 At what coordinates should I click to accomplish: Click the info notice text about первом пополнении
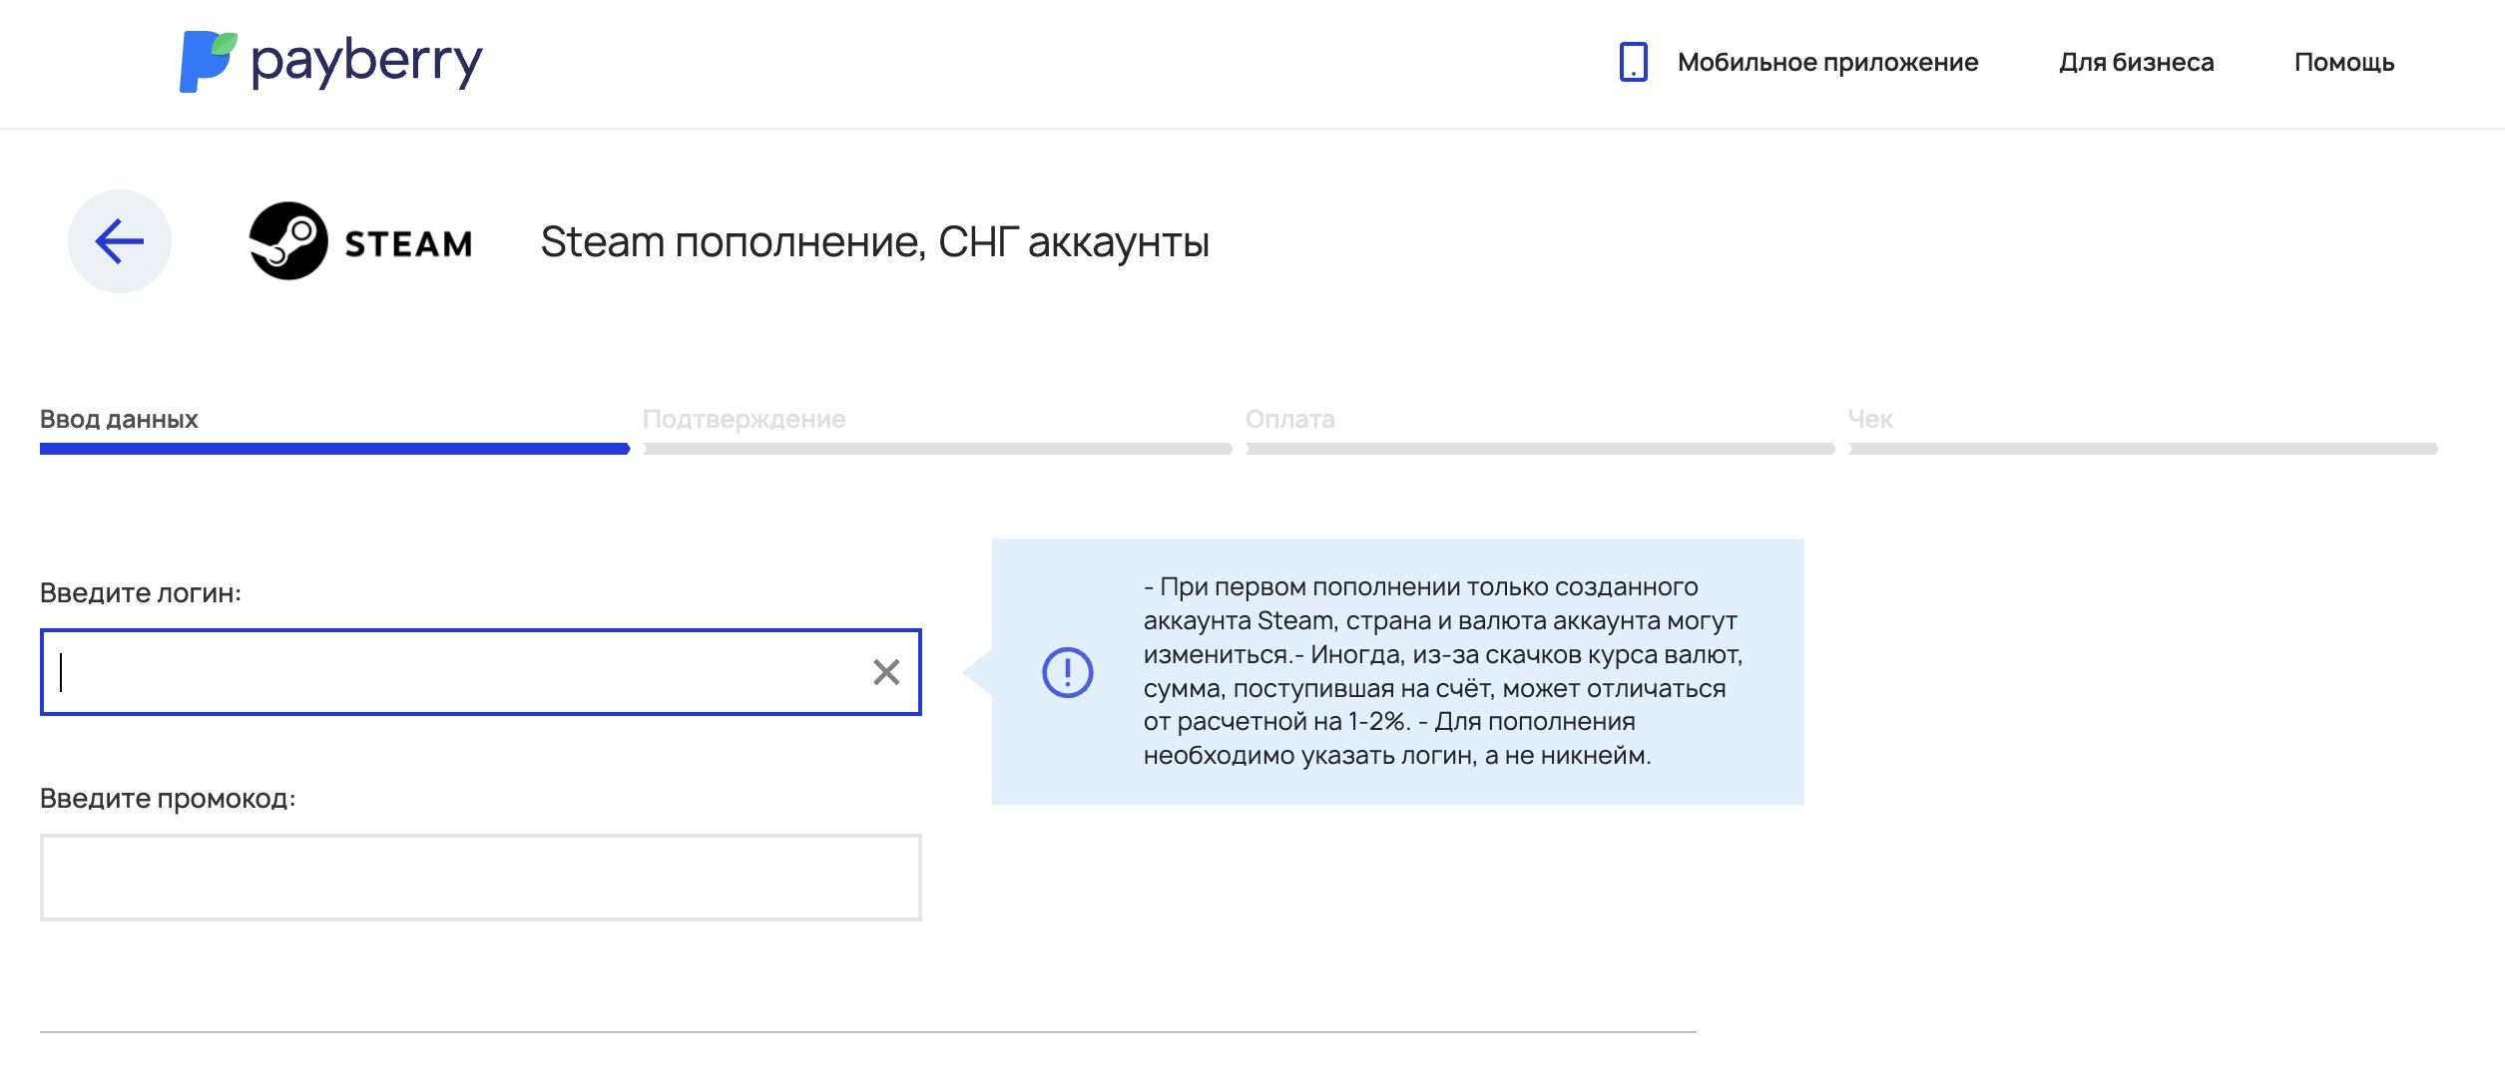pos(1443,671)
